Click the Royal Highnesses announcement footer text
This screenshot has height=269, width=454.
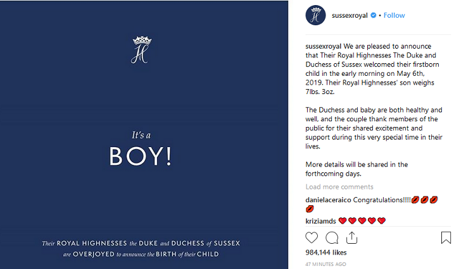coord(141,249)
